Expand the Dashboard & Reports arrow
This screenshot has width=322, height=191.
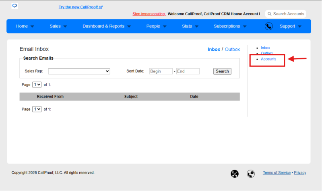click(x=129, y=27)
